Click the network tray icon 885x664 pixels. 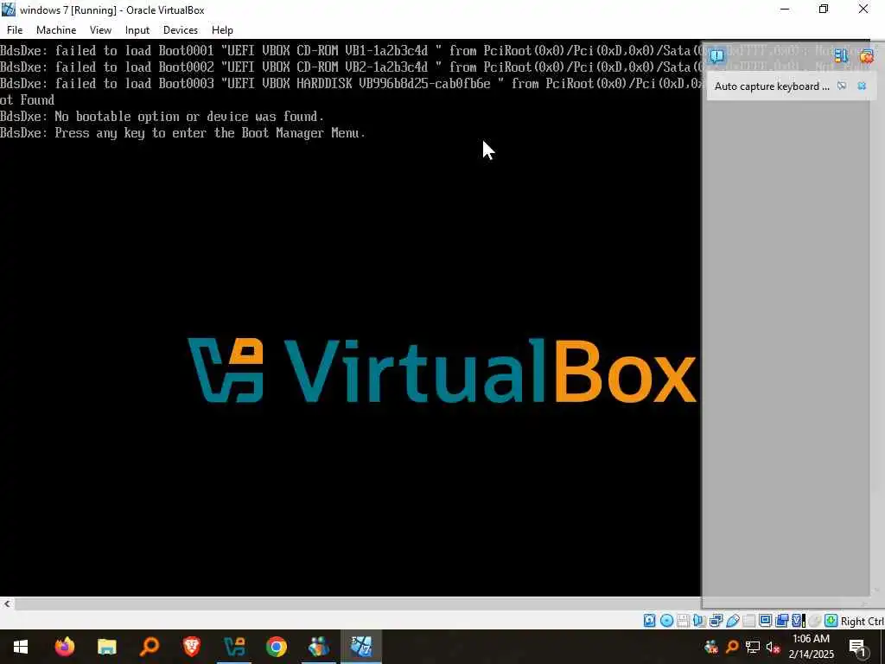pyautogui.click(x=752, y=647)
